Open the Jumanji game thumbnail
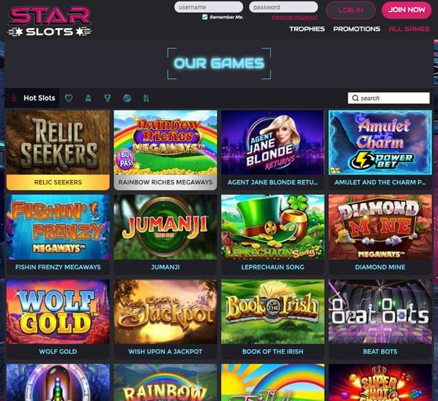 [x=165, y=227]
